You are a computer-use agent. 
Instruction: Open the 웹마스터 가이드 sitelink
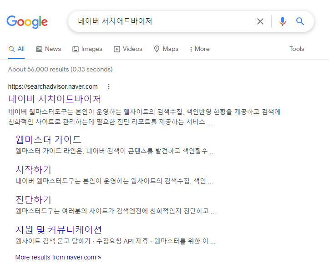[x=48, y=140]
